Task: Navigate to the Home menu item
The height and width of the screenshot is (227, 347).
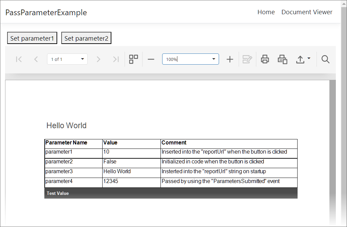Action: point(266,12)
